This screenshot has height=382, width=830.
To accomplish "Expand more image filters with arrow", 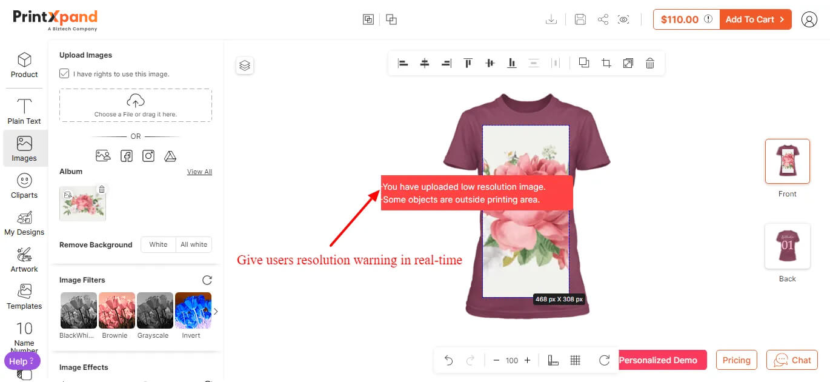I will [x=216, y=312].
